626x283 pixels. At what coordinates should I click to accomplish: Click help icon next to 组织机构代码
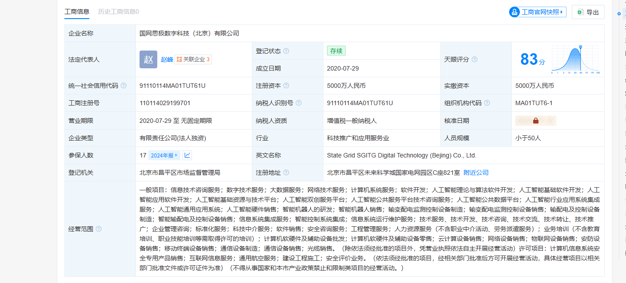[x=487, y=103]
